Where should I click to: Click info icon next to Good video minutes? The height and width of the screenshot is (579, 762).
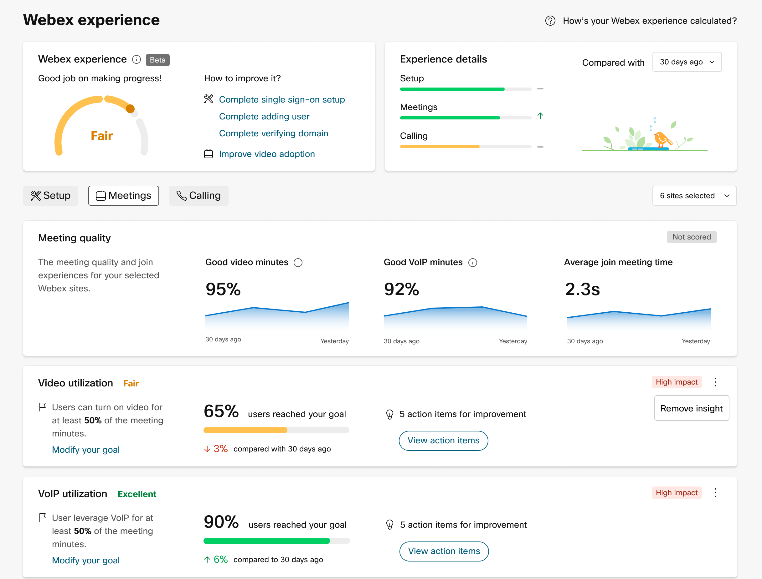click(298, 263)
